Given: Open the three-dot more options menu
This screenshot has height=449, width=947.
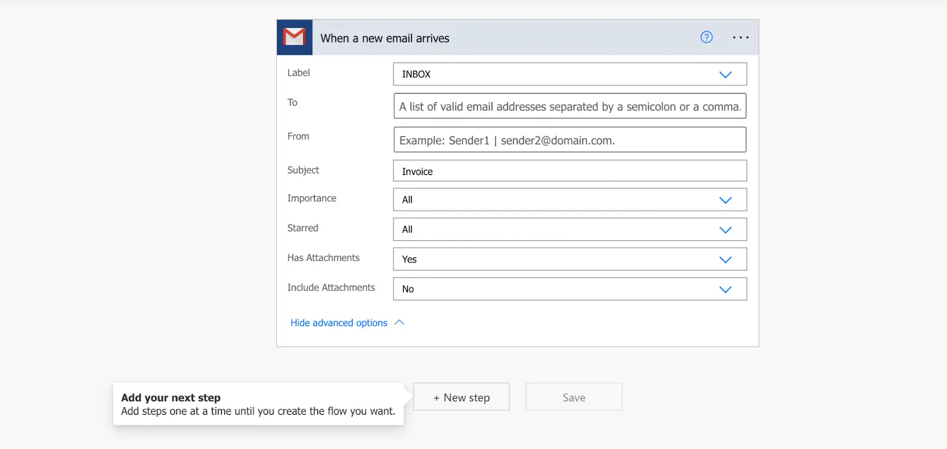Looking at the screenshot, I should (740, 37).
